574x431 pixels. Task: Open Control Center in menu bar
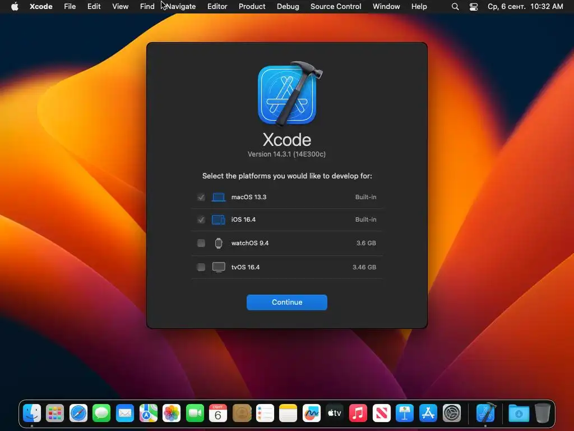474,7
